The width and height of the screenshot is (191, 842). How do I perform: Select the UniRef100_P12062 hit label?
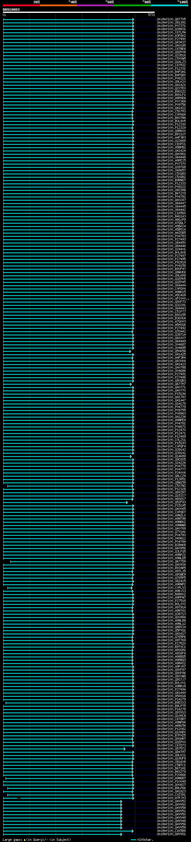(x=171, y=728)
